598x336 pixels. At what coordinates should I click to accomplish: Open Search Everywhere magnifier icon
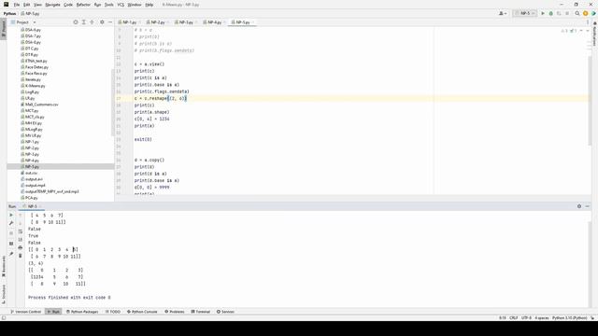click(577, 13)
